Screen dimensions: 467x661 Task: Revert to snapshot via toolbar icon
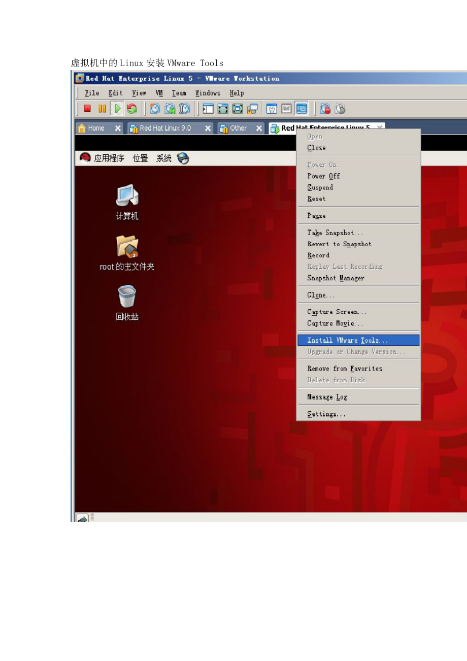pos(169,108)
